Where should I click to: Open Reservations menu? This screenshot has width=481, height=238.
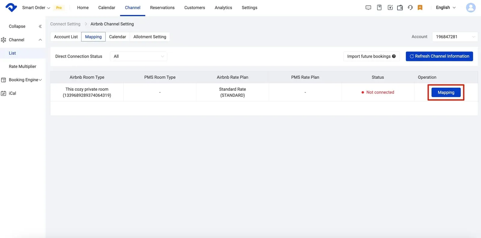coord(162,8)
